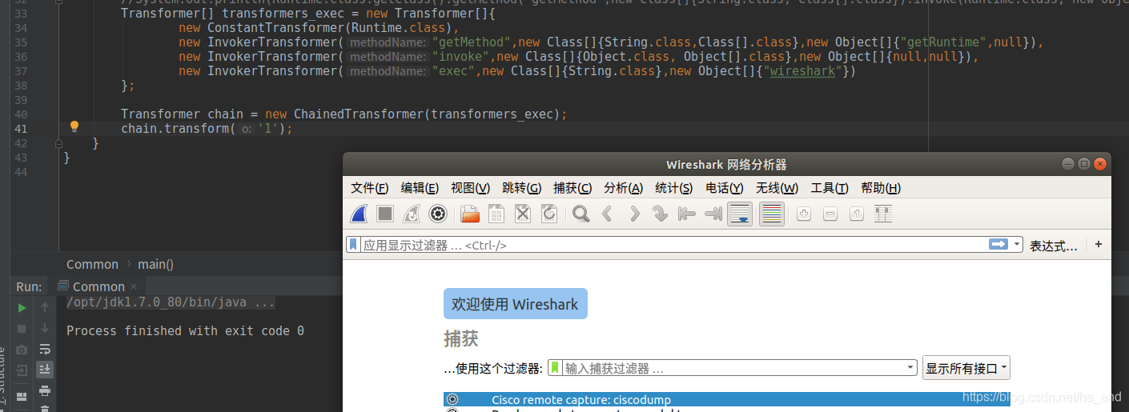Open the 表达式… filter expression button

tap(1053, 246)
